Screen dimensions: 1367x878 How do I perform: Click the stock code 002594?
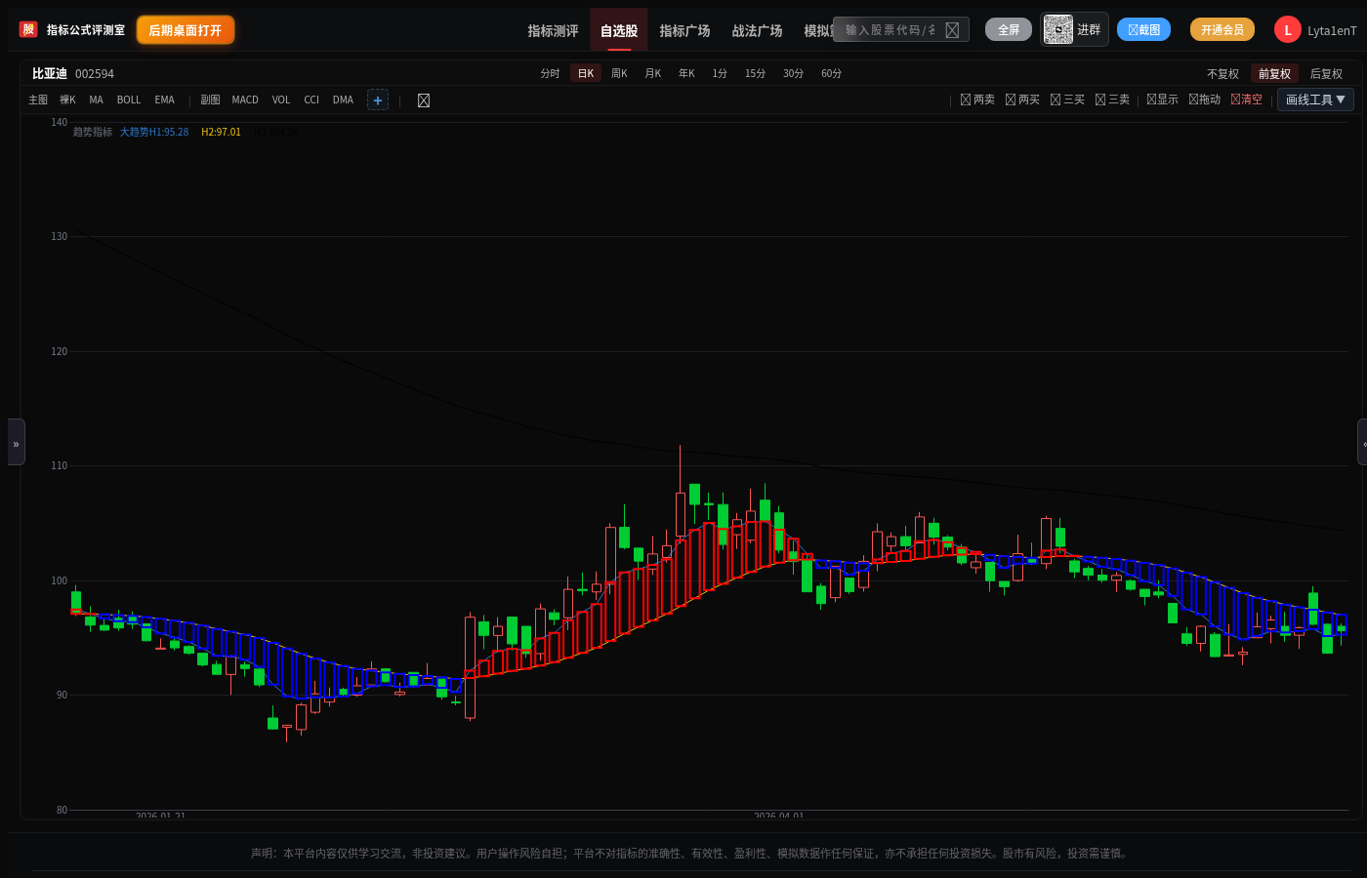tap(95, 73)
